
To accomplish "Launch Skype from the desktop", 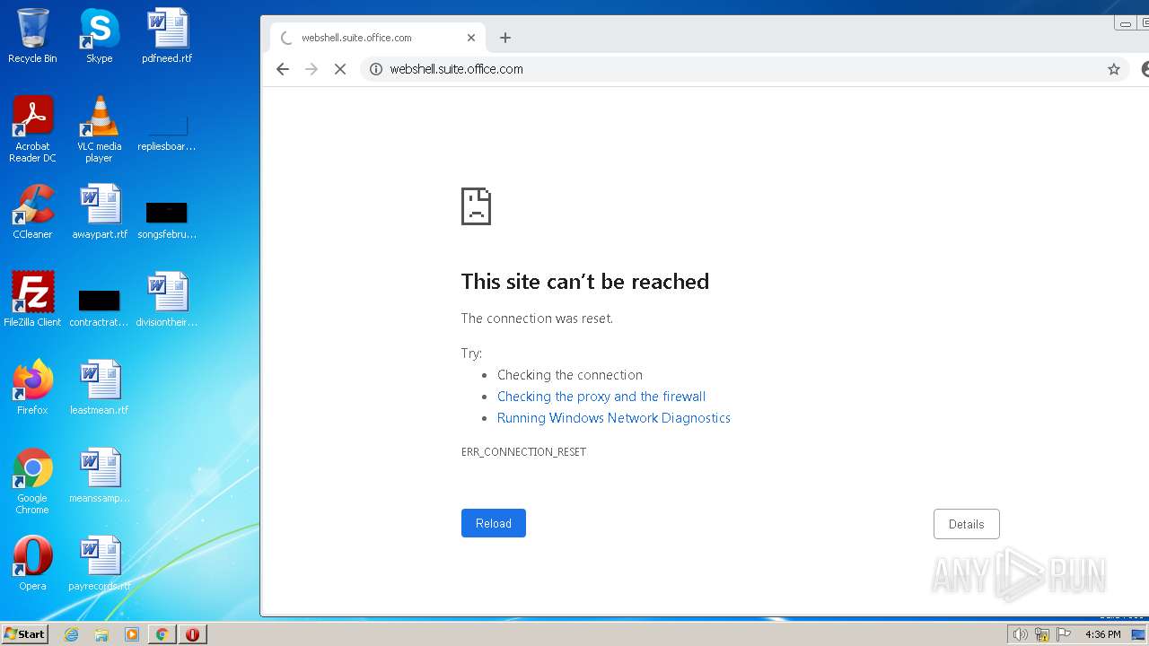I will 100,36.
